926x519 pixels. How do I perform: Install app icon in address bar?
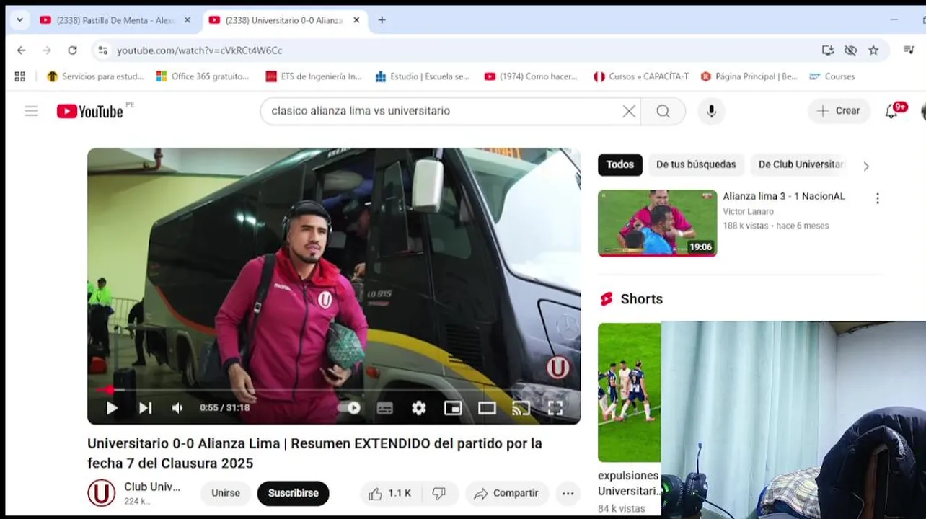pyautogui.click(x=828, y=50)
